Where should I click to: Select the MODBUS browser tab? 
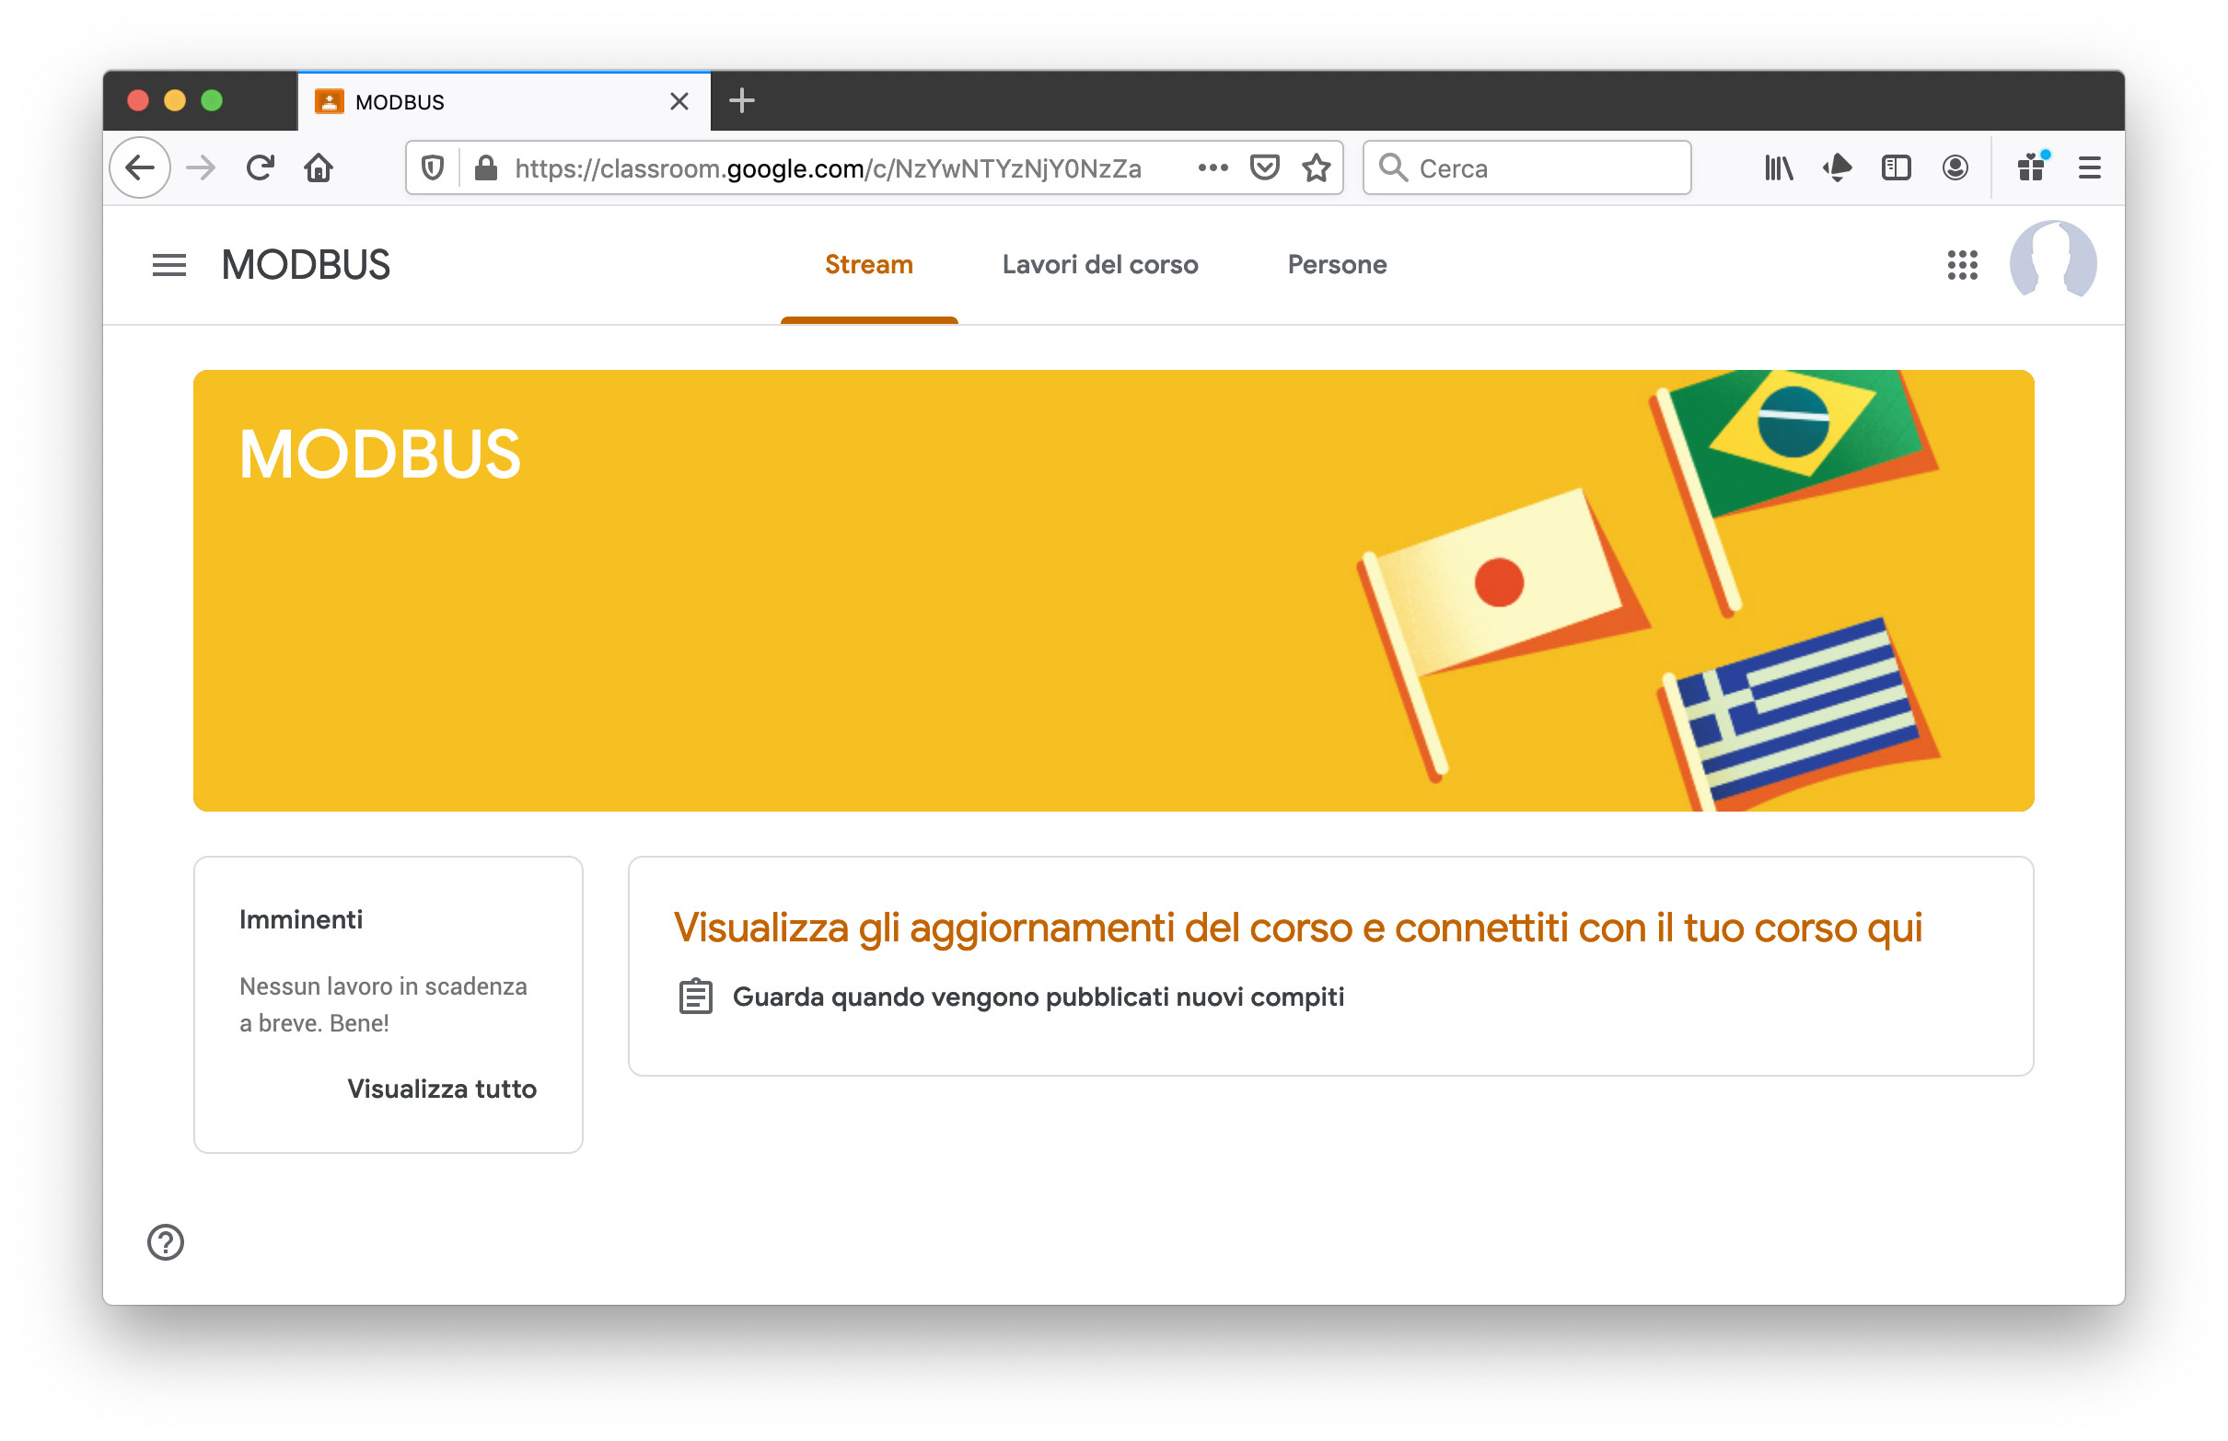[504, 101]
